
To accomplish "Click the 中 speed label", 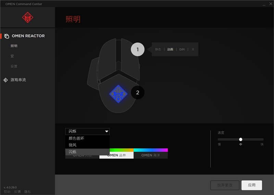I will coord(241,144).
